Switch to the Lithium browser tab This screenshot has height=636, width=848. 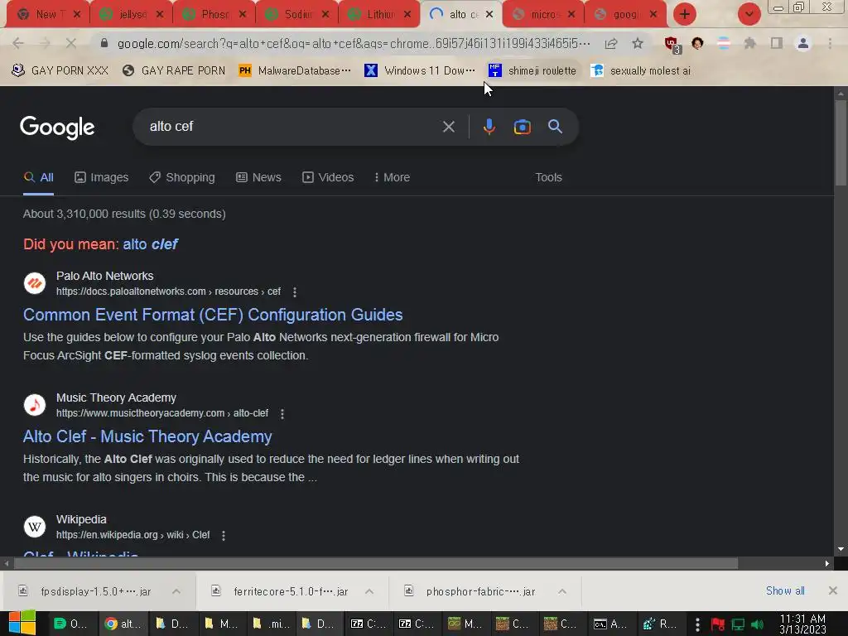pyautogui.click(x=380, y=14)
